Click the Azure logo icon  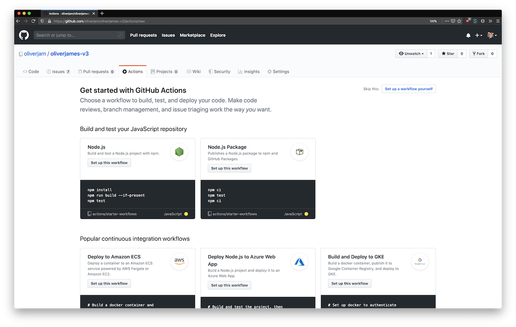299,261
